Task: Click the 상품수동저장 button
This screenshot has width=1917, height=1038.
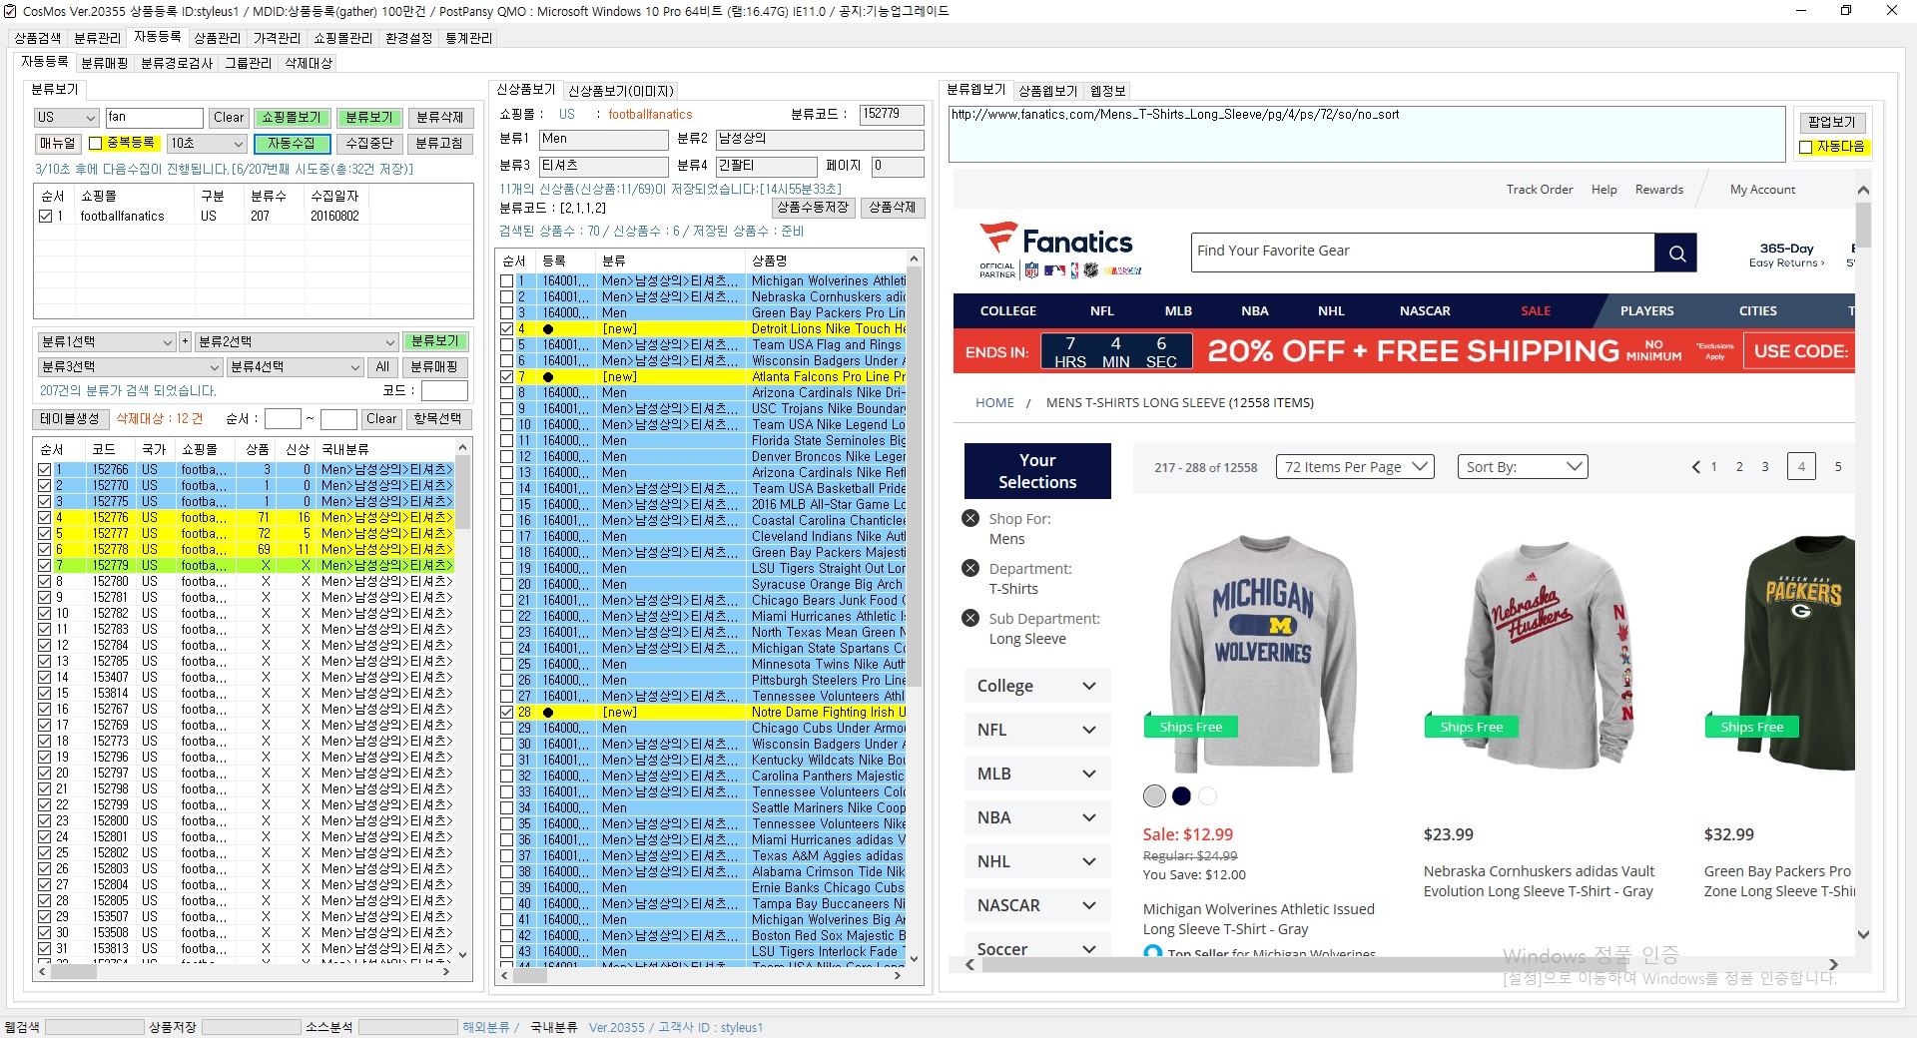Action: pos(813,208)
